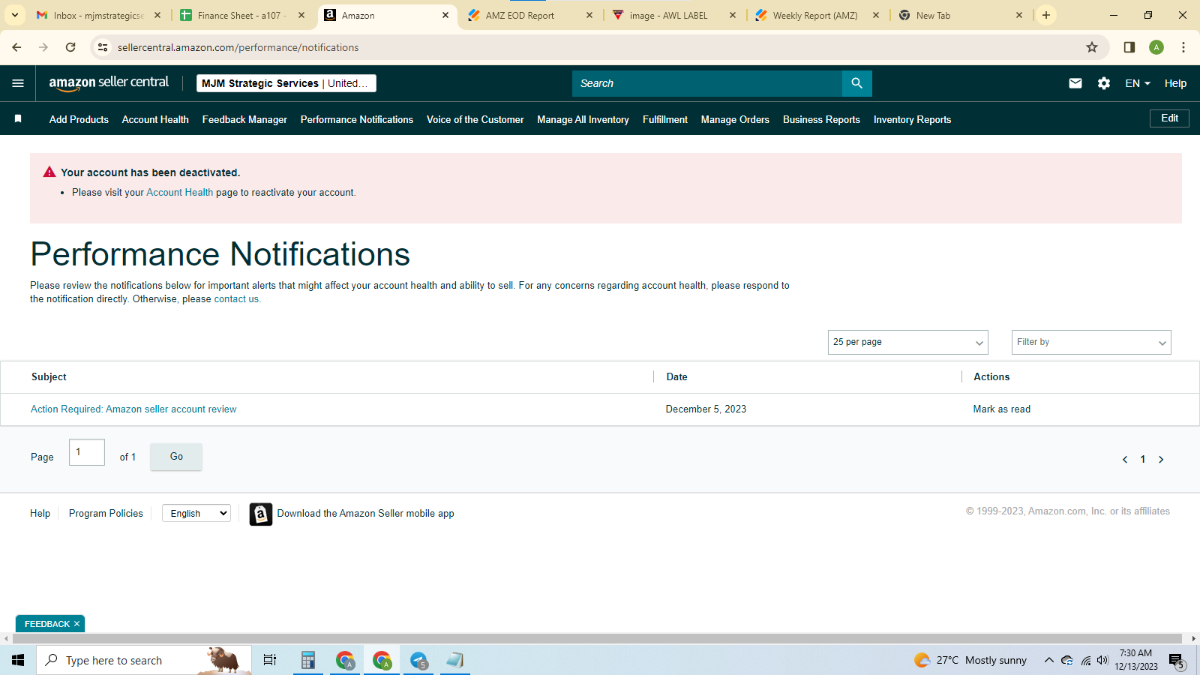
Task: Open the Seller Central hamburger menu
Action: click(x=18, y=83)
